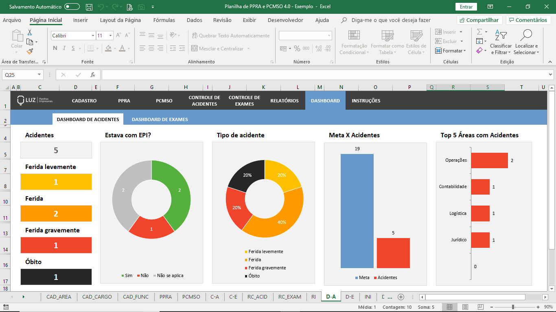Toggle italic formatting button
Image resolution: width=556 pixels, height=312 pixels.
[x=64, y=48]
